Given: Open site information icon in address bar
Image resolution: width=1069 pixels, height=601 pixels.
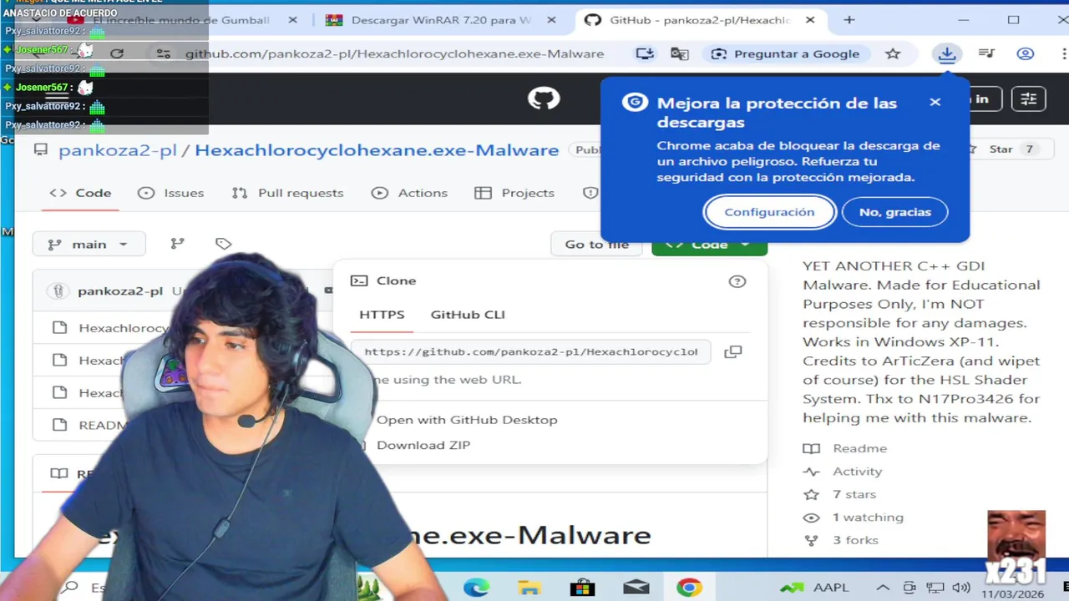Looking at the screenshot, I should coord(164,53).
